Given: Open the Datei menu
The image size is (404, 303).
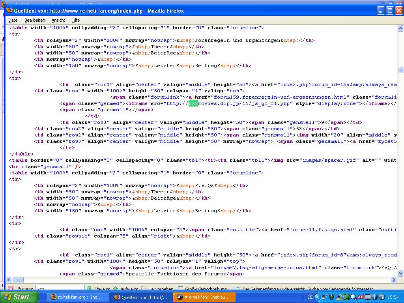Looking at the screenshot, I should [13, 20].
